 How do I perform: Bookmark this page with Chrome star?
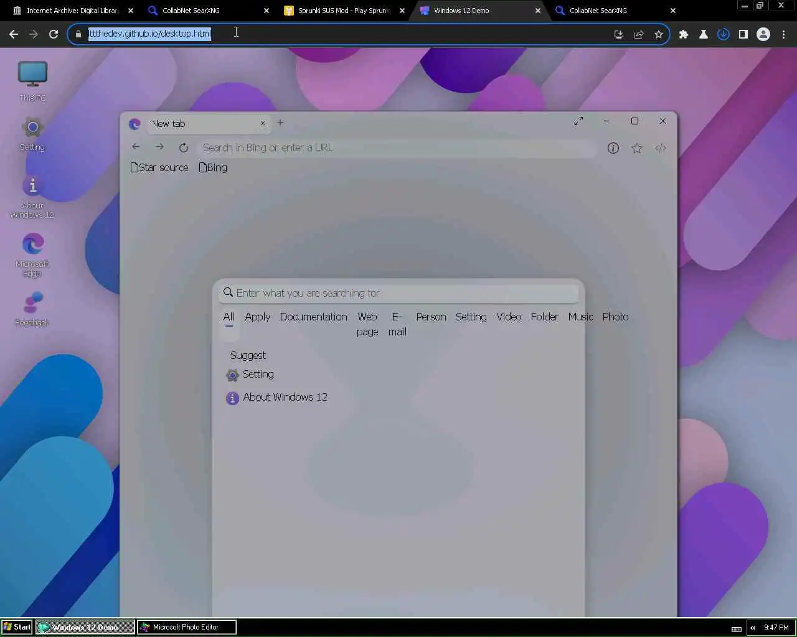coord(659,34)
